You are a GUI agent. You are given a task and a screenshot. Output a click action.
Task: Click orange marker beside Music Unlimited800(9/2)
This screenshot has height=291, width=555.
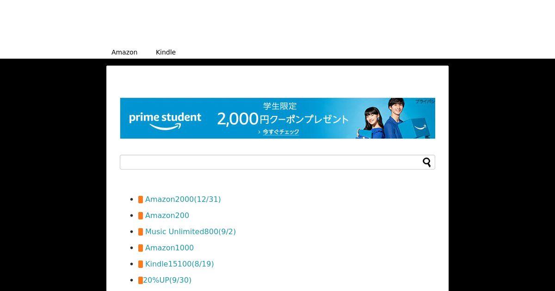tap(141, 232)
